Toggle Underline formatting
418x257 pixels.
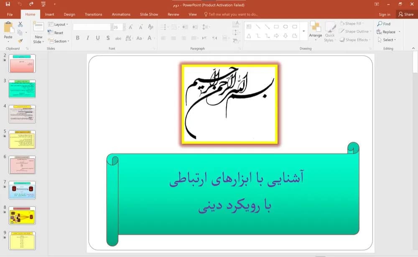tap(98, 38)
